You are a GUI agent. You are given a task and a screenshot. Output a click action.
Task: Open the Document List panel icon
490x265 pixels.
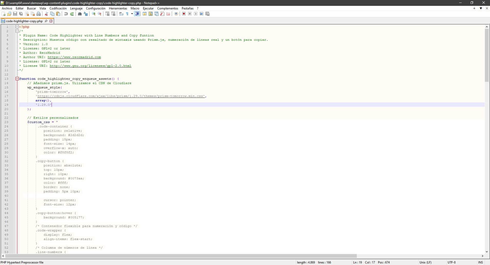click(156, 14)
